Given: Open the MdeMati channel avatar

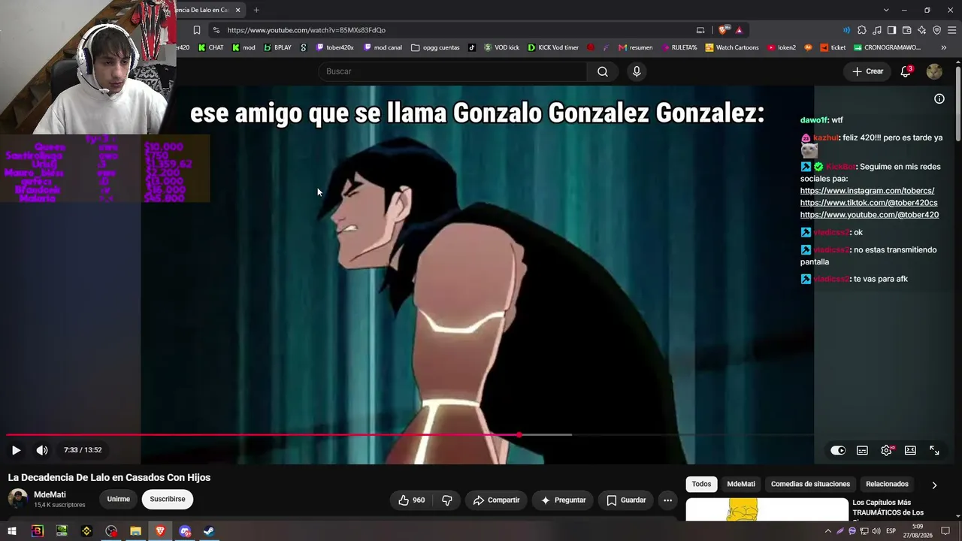Looking at the screenshot, I should (17, 499).
